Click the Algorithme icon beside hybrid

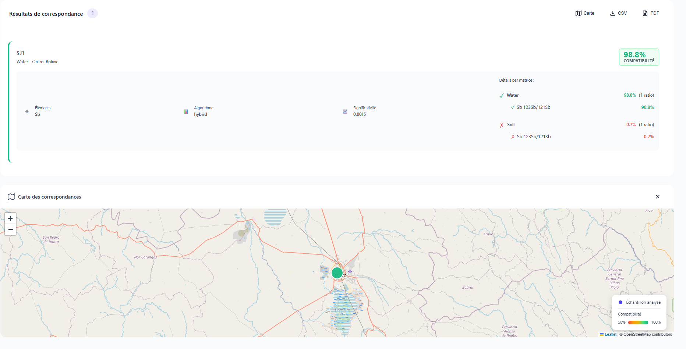coord(186,111)
